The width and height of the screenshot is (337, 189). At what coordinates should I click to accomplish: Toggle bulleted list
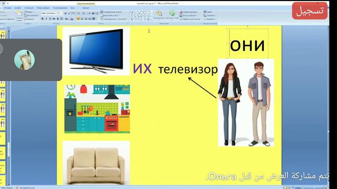[x=78, y=13]
